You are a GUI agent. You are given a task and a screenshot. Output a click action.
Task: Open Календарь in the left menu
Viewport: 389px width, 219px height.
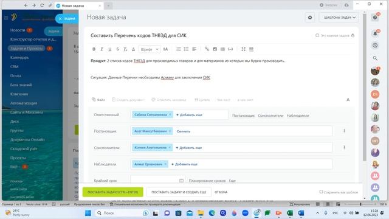point(19,57)
